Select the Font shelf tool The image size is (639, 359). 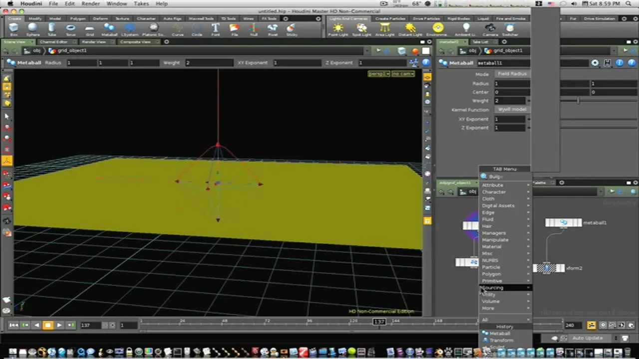(x=215, y=29)
